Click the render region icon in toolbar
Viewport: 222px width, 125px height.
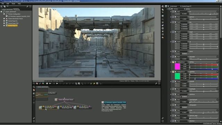(x=79, y=84)
